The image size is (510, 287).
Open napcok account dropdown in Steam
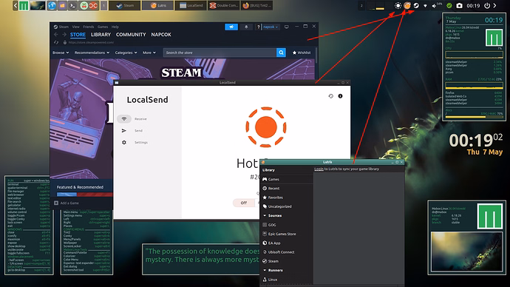(x=271, y=27)
